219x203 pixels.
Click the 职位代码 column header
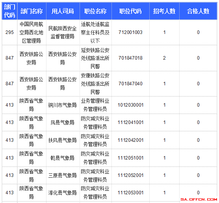(x=130, y=11)
